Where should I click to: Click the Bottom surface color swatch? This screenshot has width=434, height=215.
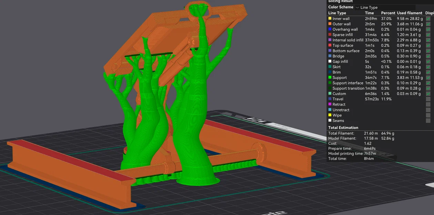pyautogui.click(x=330, y=51)
